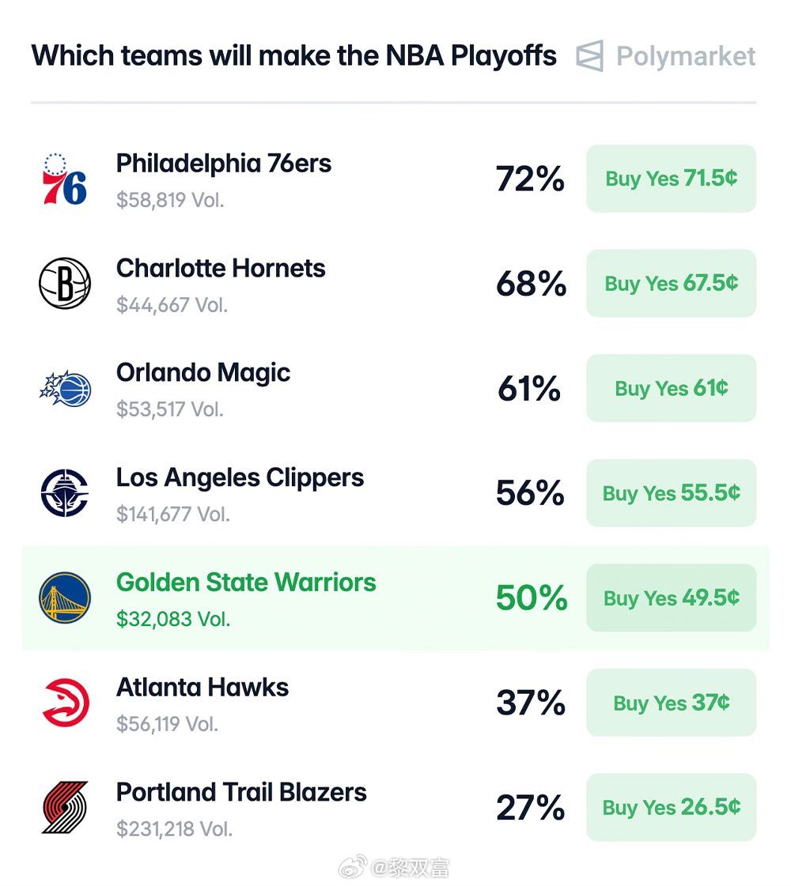Click the Orlando Magic team logo

coord(65,388)
